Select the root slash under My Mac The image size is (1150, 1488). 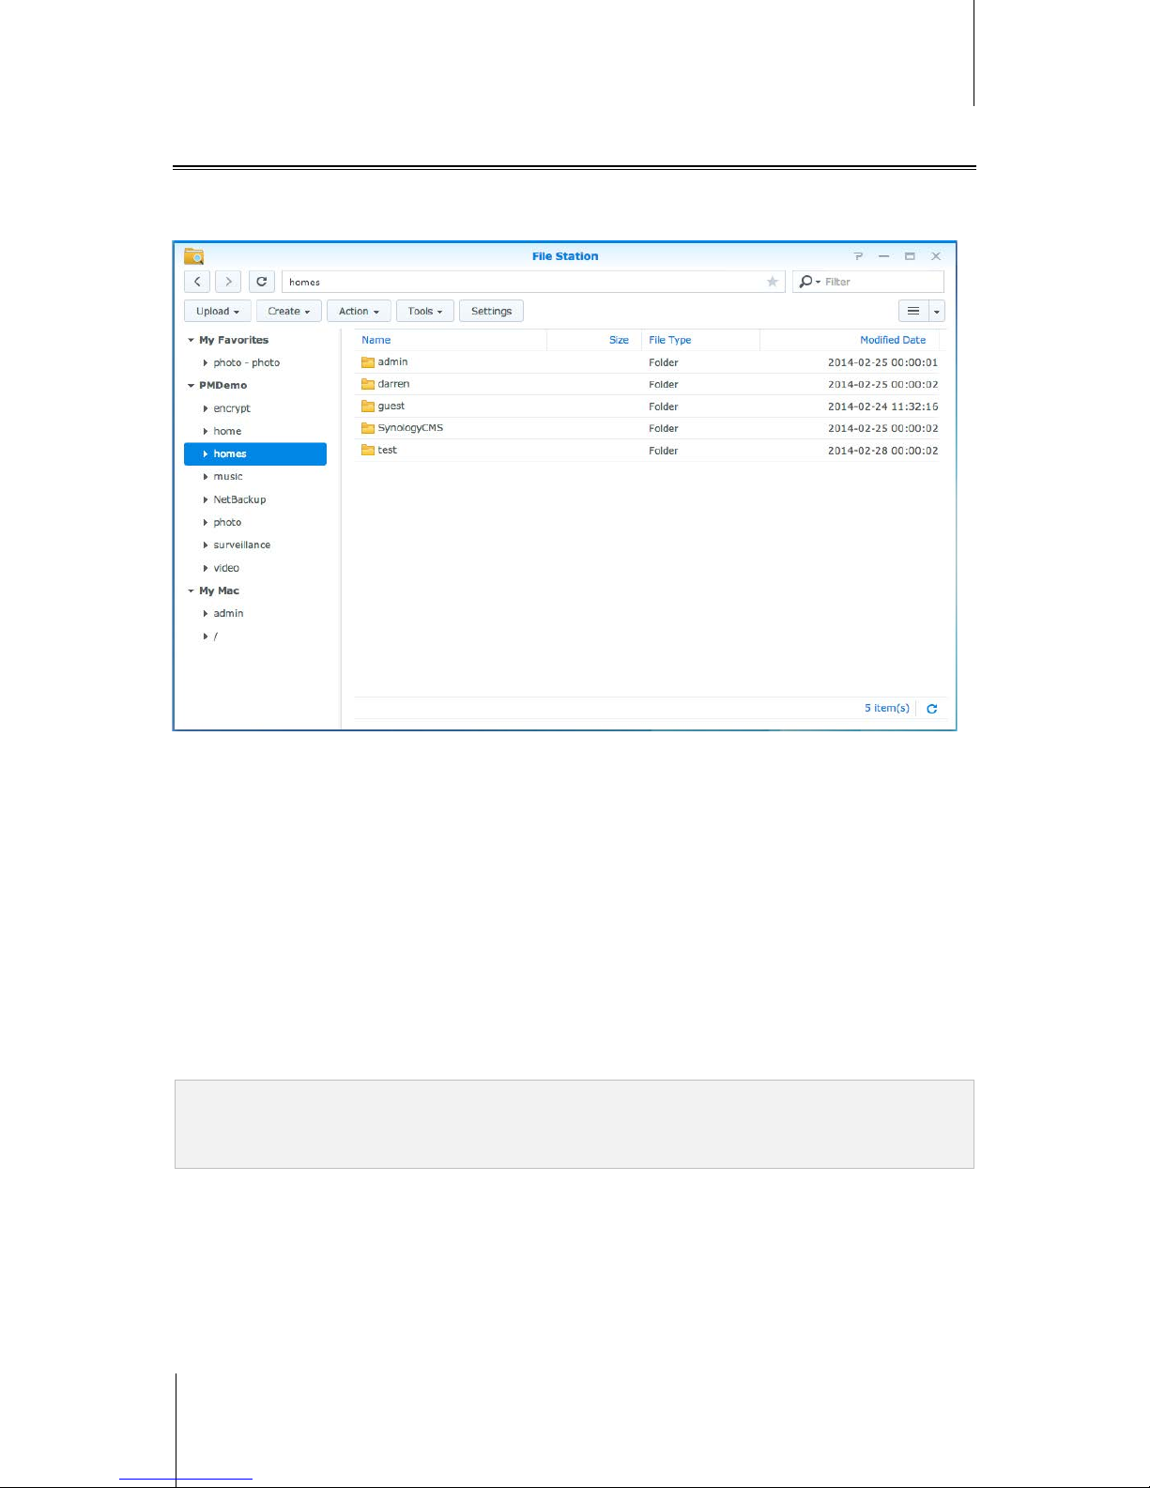pos(216,637)
